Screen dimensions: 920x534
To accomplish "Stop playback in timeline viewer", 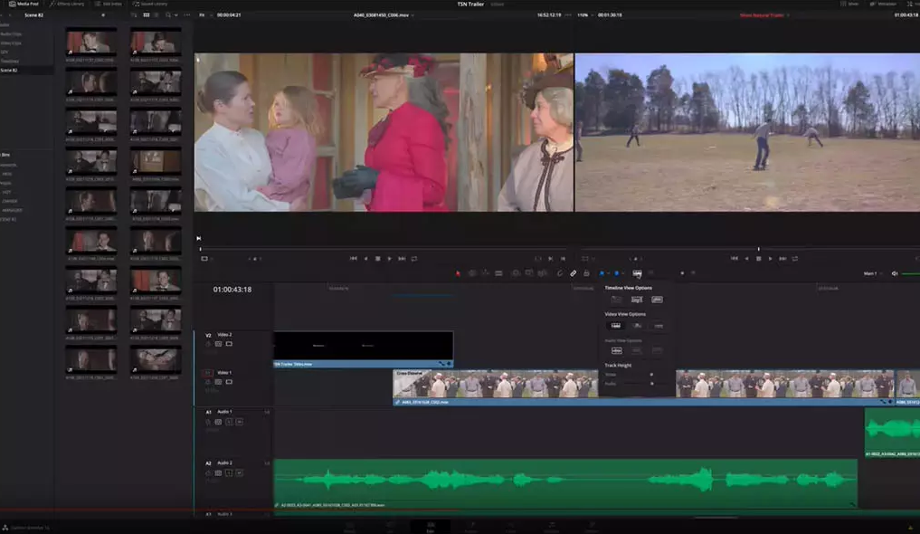I will click(x=759, y=258).
